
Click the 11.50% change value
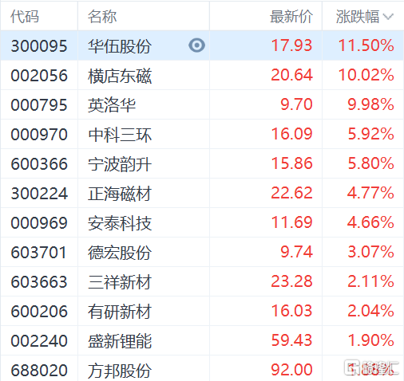tap(366, 45)
